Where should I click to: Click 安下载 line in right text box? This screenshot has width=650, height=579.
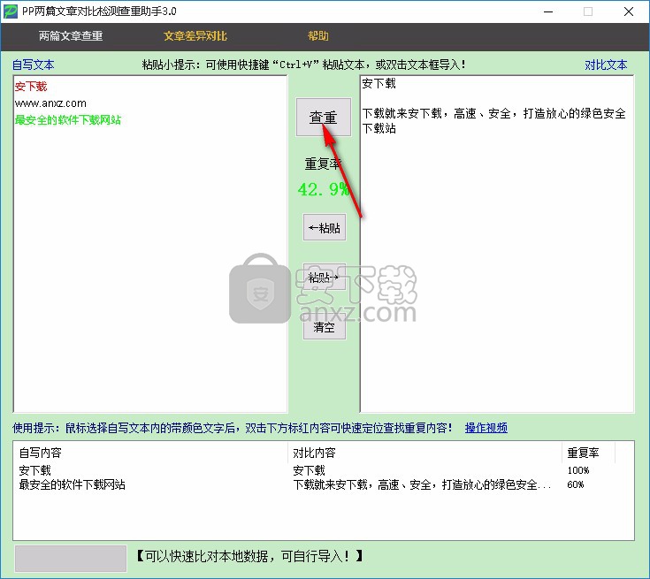click(379, 84)
